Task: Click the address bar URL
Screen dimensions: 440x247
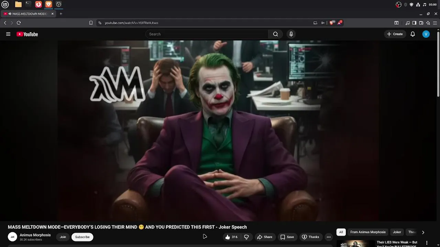Action: point(131,23)
